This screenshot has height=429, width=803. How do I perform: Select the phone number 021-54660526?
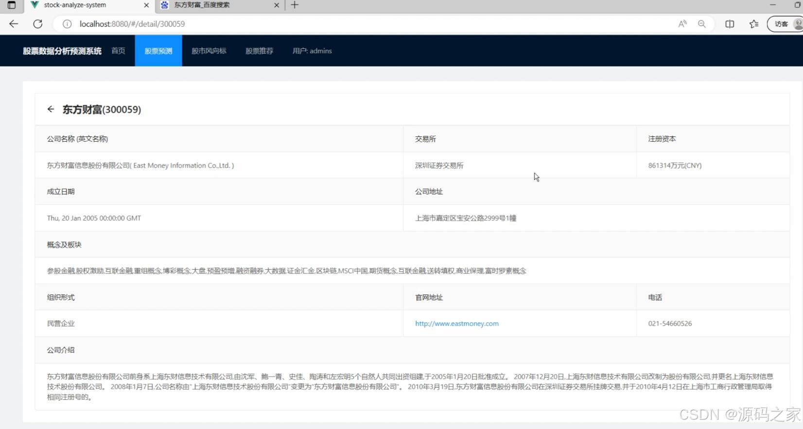point(670,324)
